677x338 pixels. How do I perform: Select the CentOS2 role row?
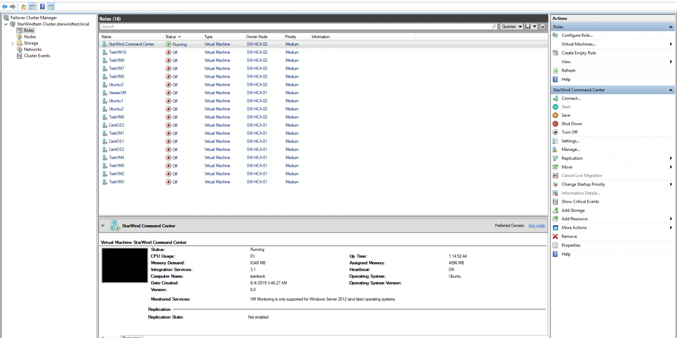coord(323,150)
